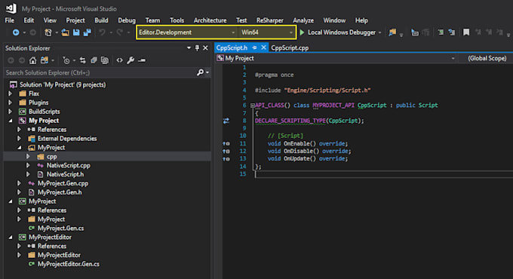This screenshot has width=513, height=279.
Task: Open the Architecture menu
Action: pos(210,20)
